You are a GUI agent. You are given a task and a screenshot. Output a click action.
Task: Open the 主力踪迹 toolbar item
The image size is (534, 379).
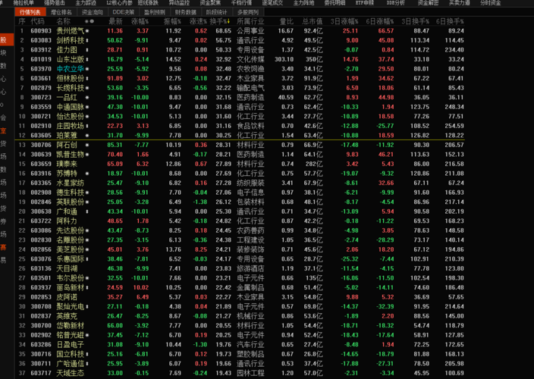(x=86, y=3)
